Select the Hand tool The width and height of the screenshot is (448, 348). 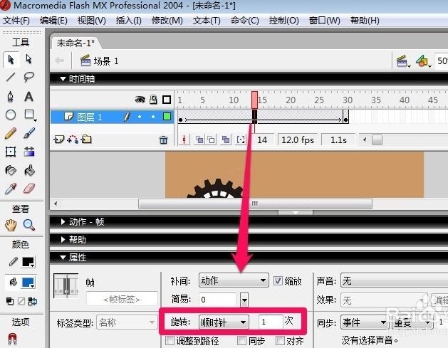11,225
